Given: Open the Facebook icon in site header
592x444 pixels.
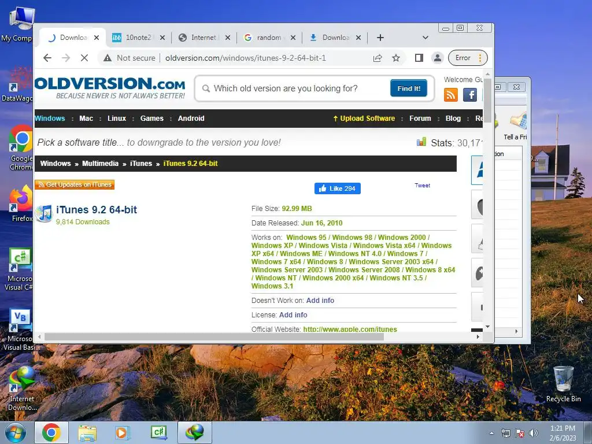Looking at the screenshot, I should click(469, 94).
